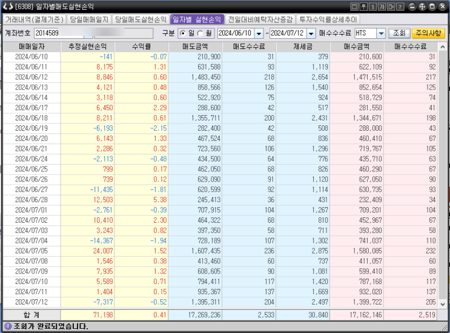Open the end date 2024/07/12 calendar dropdown

click(311, 33)
